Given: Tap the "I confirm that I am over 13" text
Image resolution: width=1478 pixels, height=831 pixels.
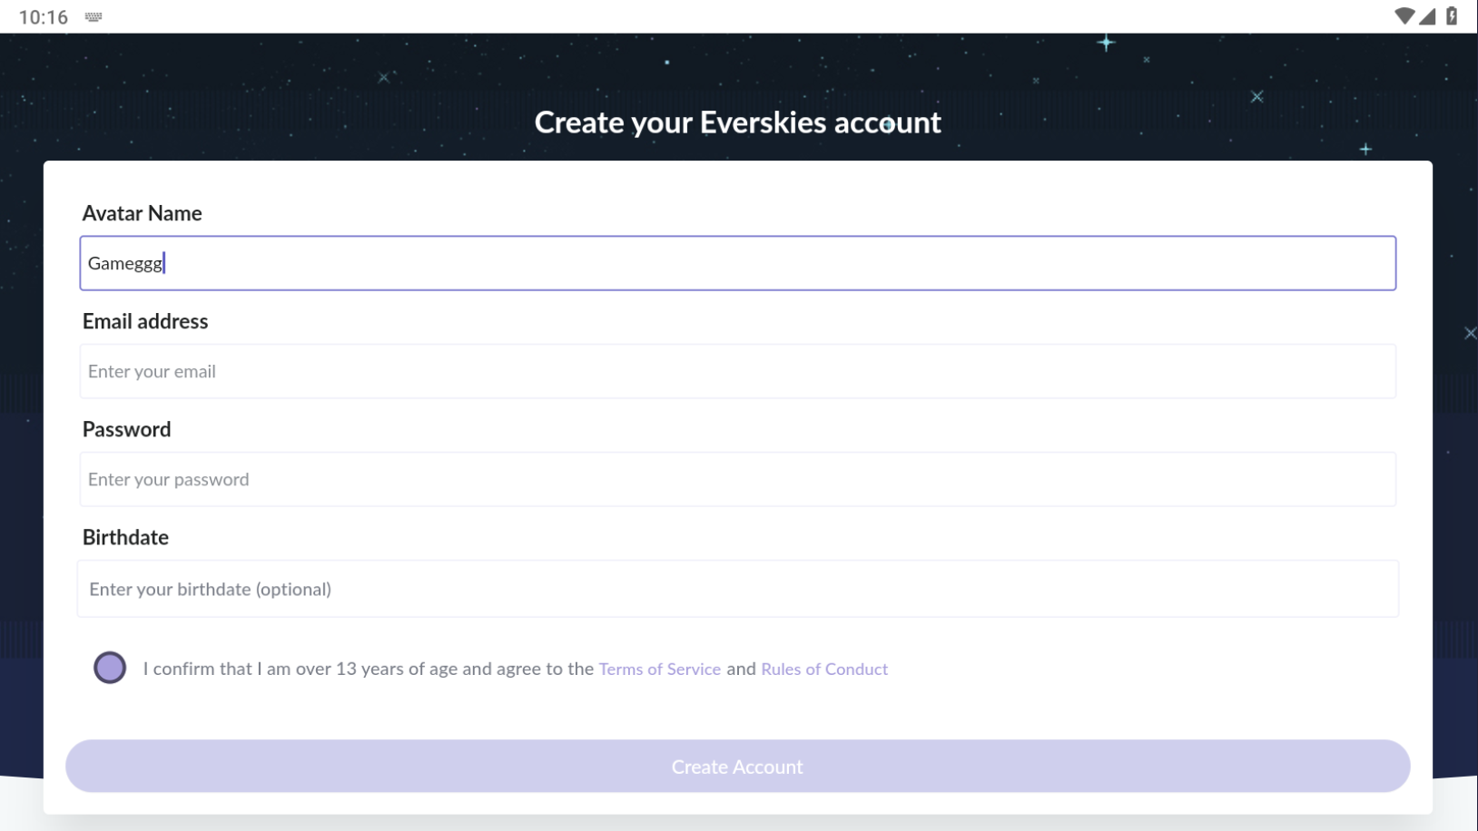Looking at the screenshot, I should click(368, 670).
